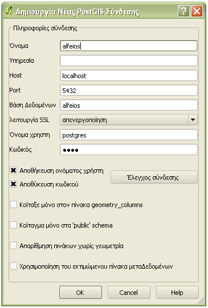Confirm with the OK button
208x308 pixels.
80,293
